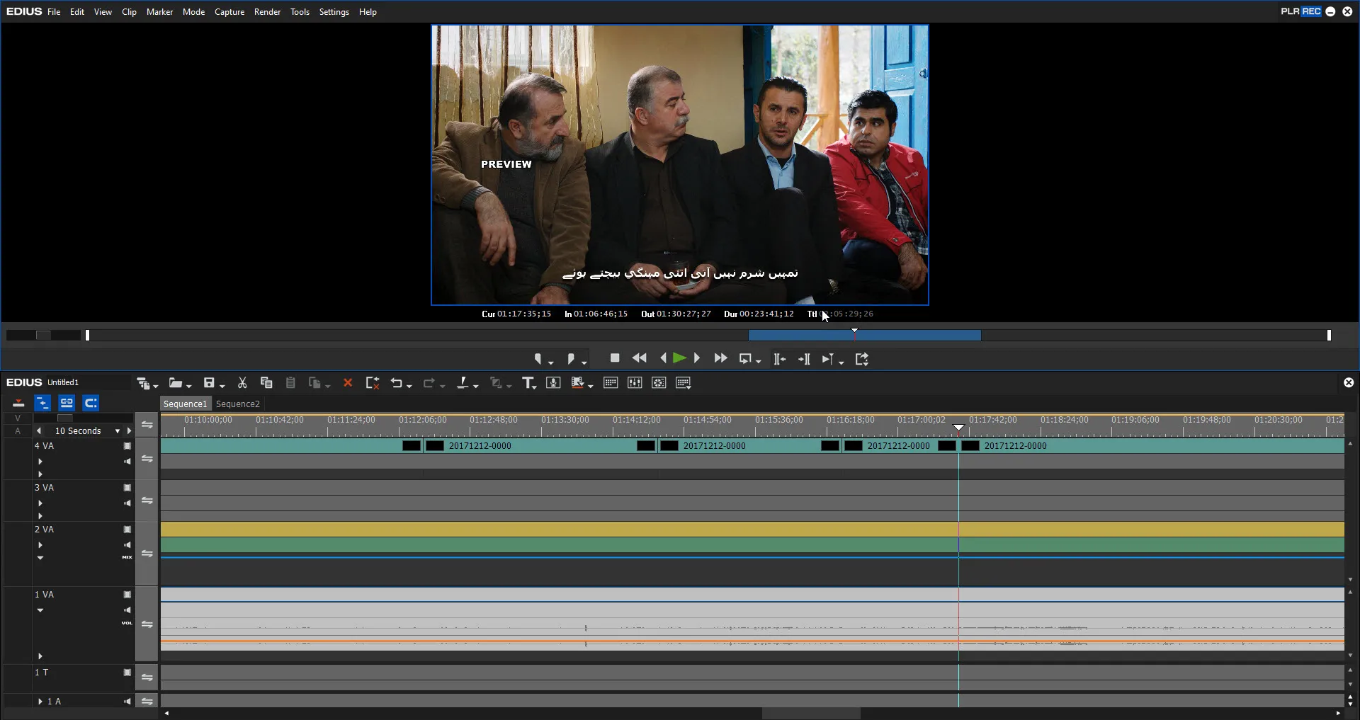Open the Marker menu

159,12
